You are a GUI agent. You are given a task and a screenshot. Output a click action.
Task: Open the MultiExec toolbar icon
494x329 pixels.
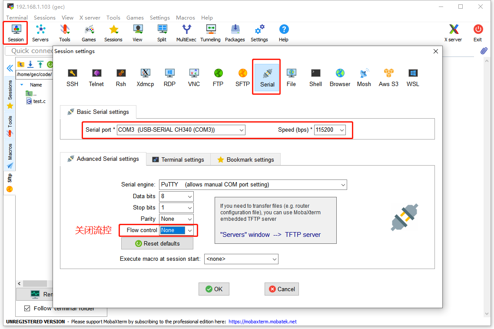pyautogui.click(x=186, y=33)
